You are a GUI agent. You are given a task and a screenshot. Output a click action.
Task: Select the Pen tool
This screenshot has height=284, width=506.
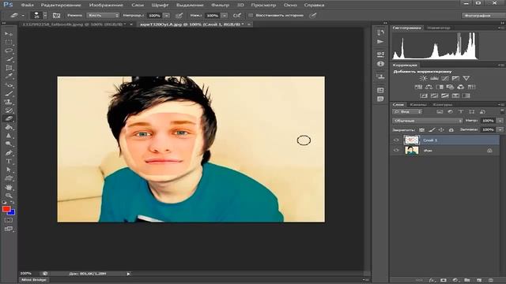pos(9,152)
